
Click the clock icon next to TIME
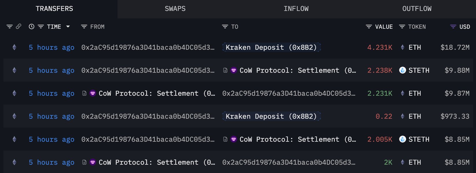tap(31, 27)
